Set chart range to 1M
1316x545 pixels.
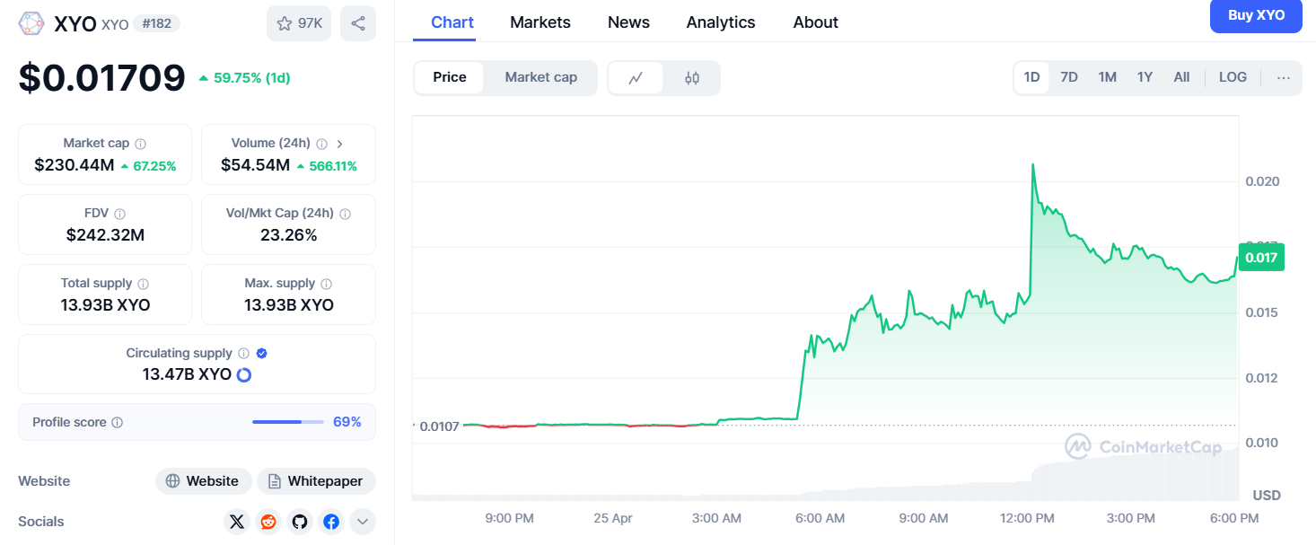click(1108, 77)
